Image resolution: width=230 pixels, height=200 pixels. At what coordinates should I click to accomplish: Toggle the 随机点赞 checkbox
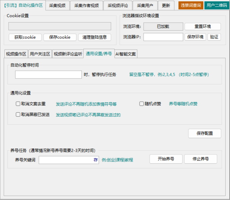tap(142, 104)
